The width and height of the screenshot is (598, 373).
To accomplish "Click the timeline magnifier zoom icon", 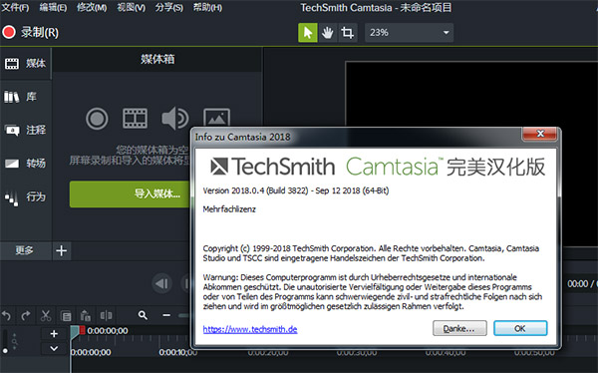I will [x=143, y=315].
